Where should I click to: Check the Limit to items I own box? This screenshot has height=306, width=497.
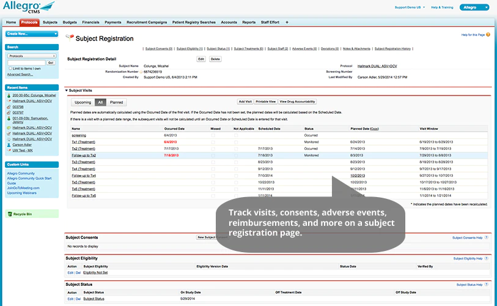(x=10, y=69)
